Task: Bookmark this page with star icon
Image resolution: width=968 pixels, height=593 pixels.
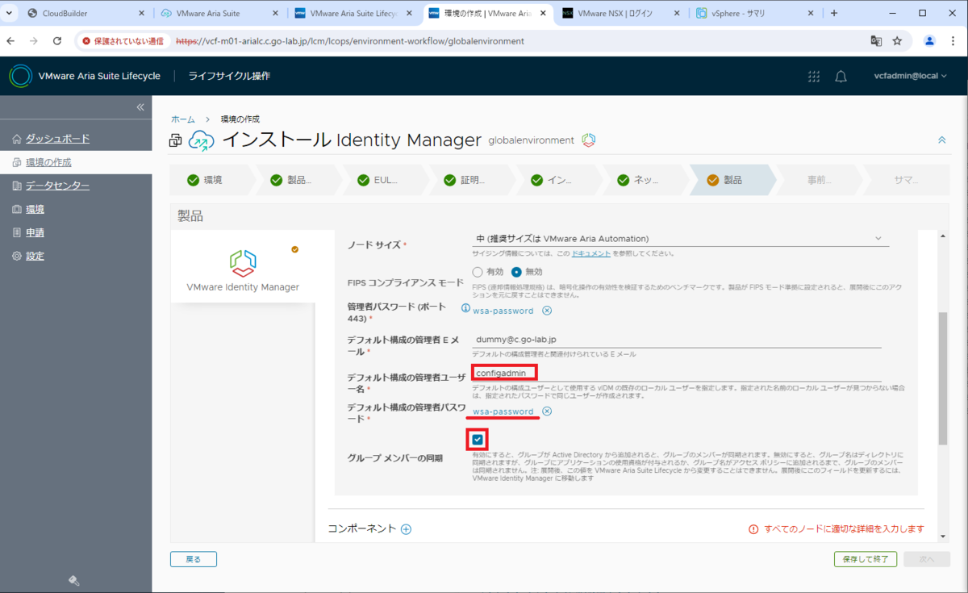Action: coord(897,40)
